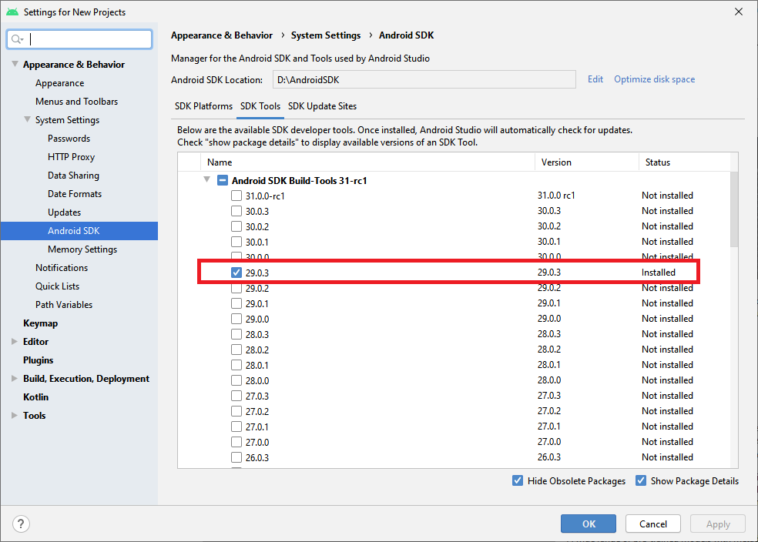The width and height of the screenshot is (758, 542).
Task: Expand the Tools section arrow
Action: click(x=15, y=415)
